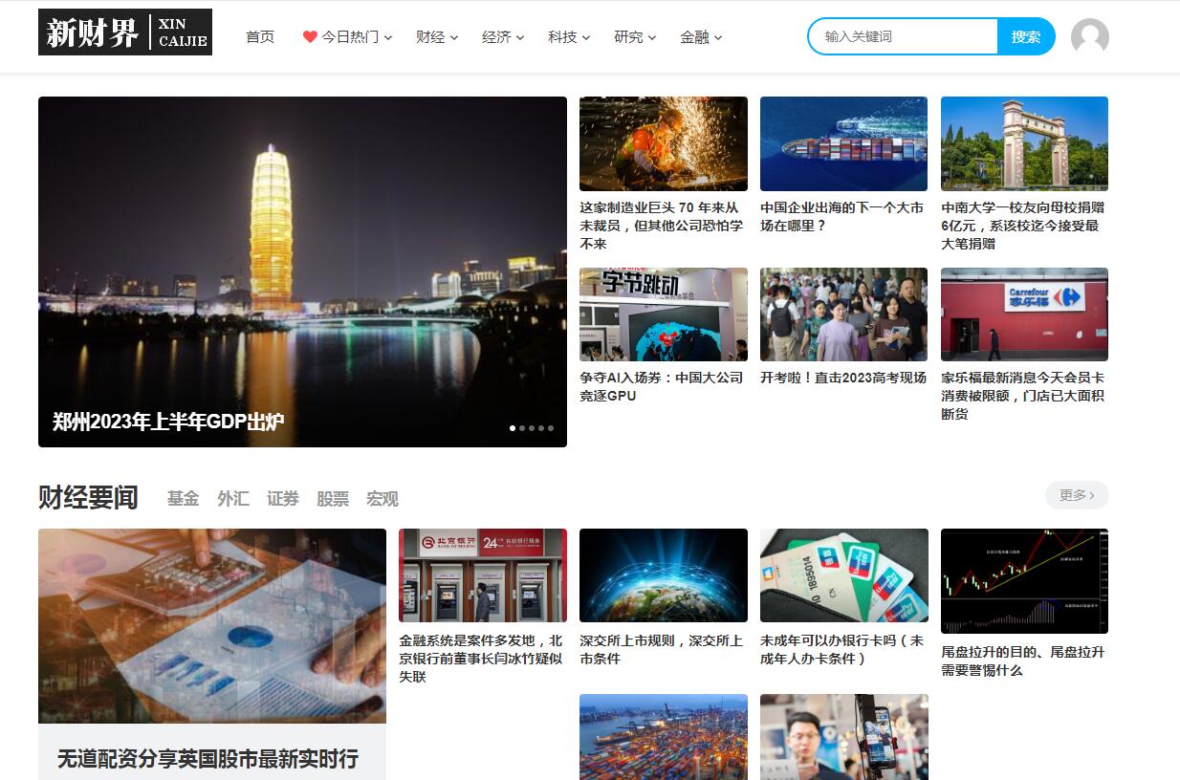Select the last carousel indicator dot

[551, 428]
